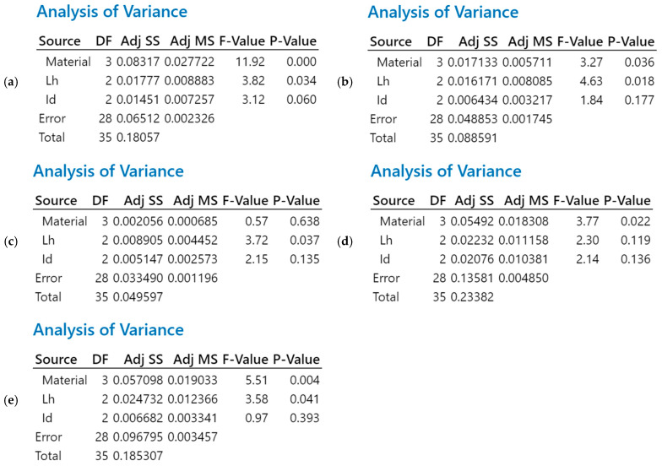
Task: Click the (e) panel label
Action: point(11,400)
